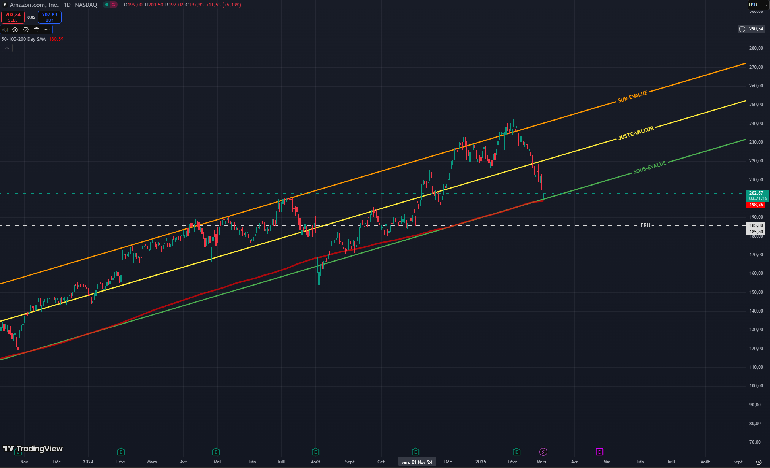Viewport: 770px width, 468px height.
Task: Click the SELL 202,84 button
Action: tap(13, 17)
